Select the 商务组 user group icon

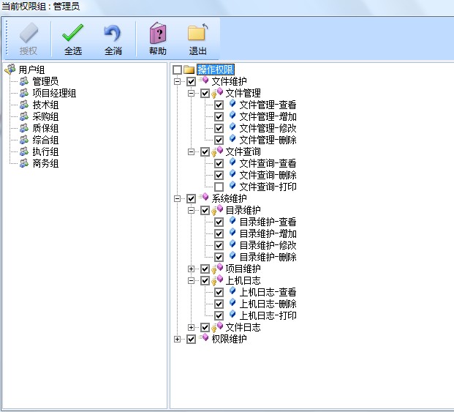[x=24, y=163]
